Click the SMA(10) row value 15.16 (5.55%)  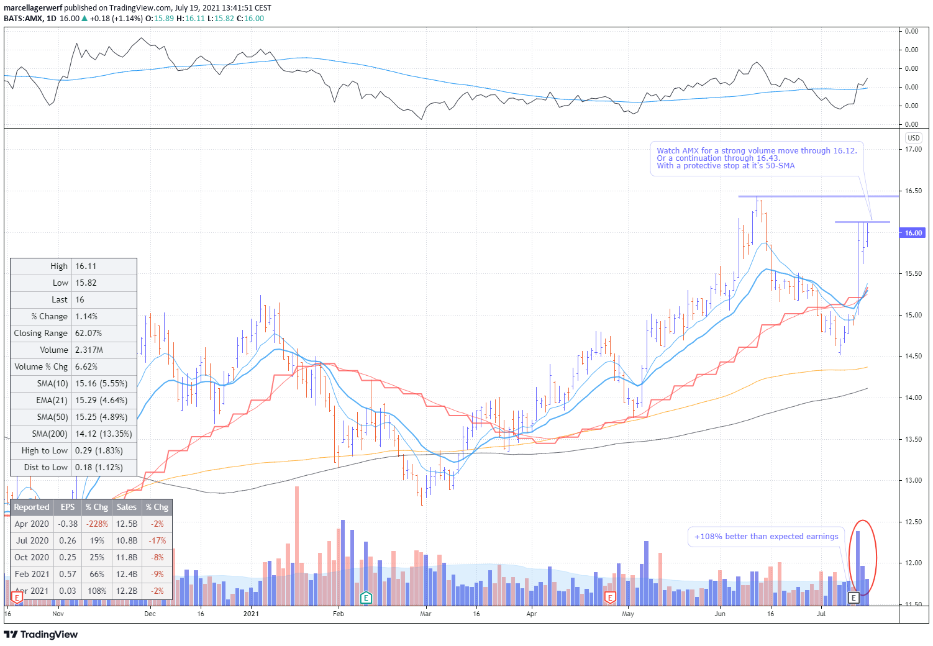[101, 383]
